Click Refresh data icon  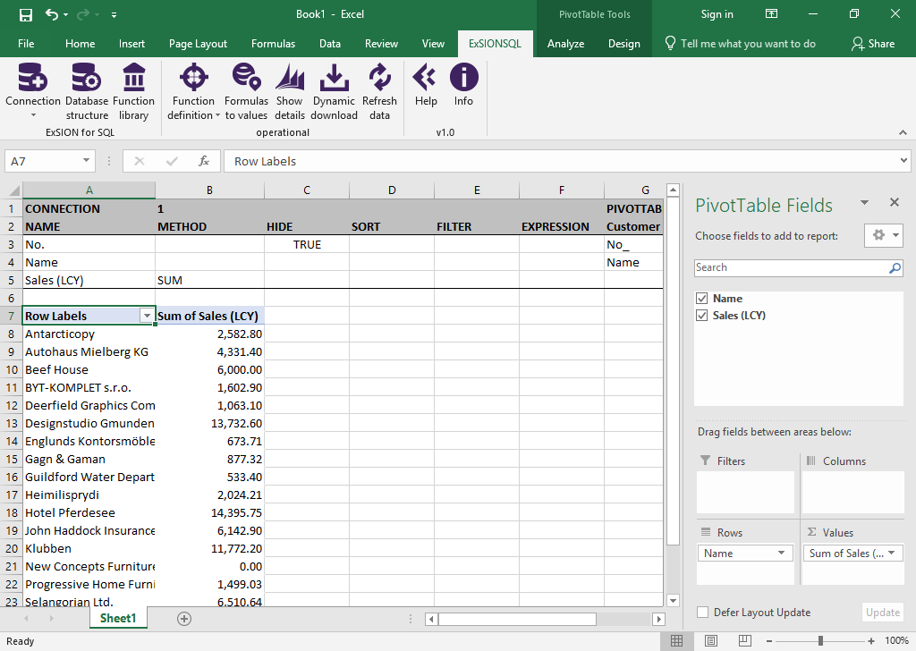(379, 78)
